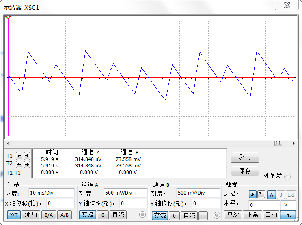Click Channel B scale 500 mV/Div field
Image resolution: width=302 pixels, height=225 pixels.
coord(198,193)
